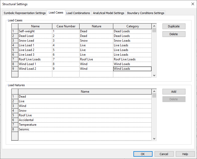
Task: Cancel the Structural Settings dialog
Action: tap(164, 154)
